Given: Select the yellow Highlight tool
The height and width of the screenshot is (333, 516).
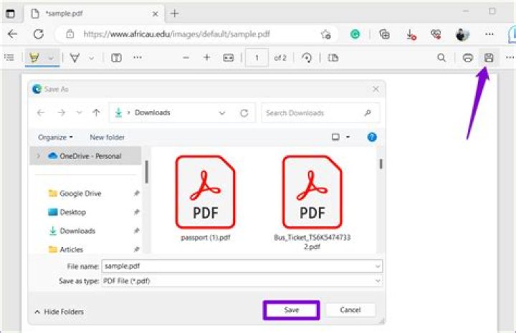Looking at the screenshot, I should pos(34,58).
